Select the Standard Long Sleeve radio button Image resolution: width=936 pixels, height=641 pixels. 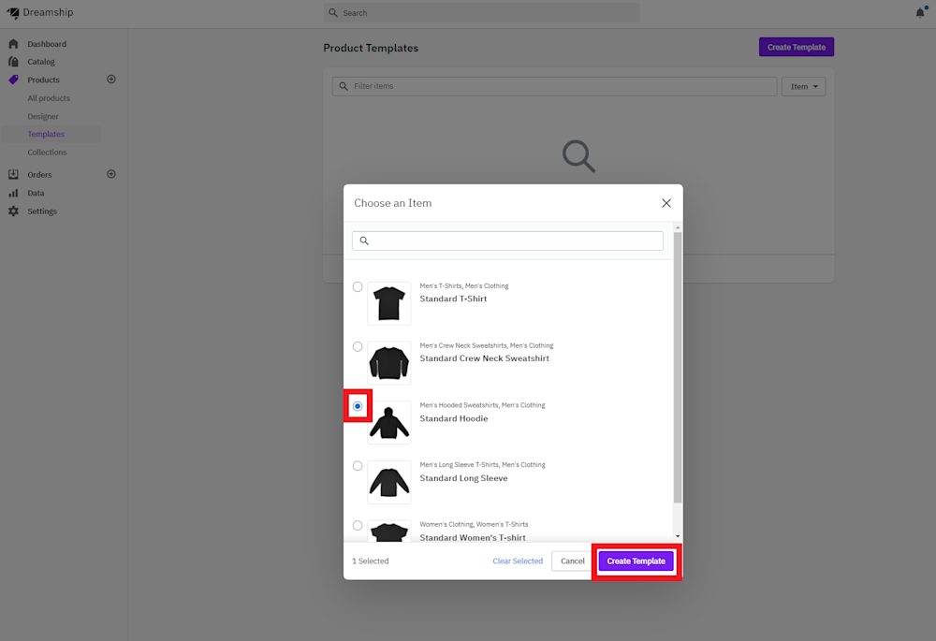[358, 465]
